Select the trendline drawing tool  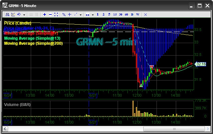tap(75, 14)
